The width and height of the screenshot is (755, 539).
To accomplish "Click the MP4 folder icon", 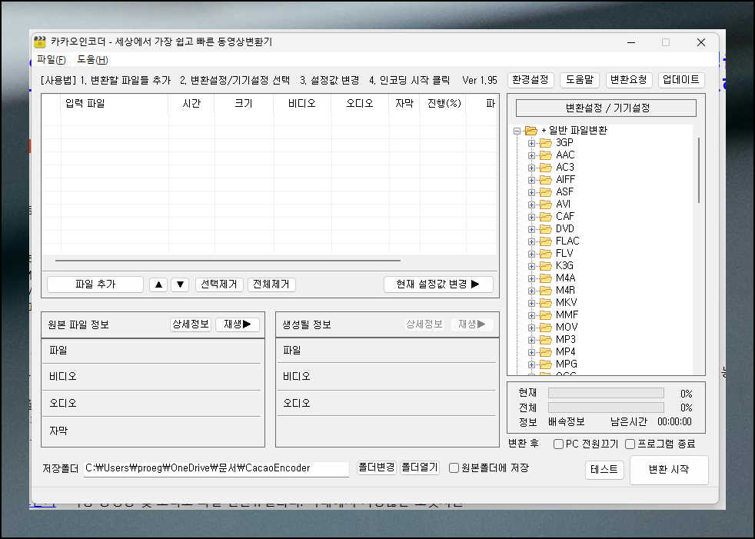I will coord(546,351).
